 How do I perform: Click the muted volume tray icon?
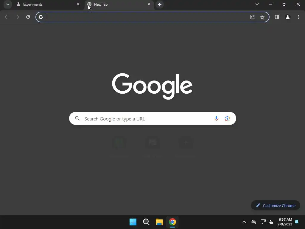(270, 222)
